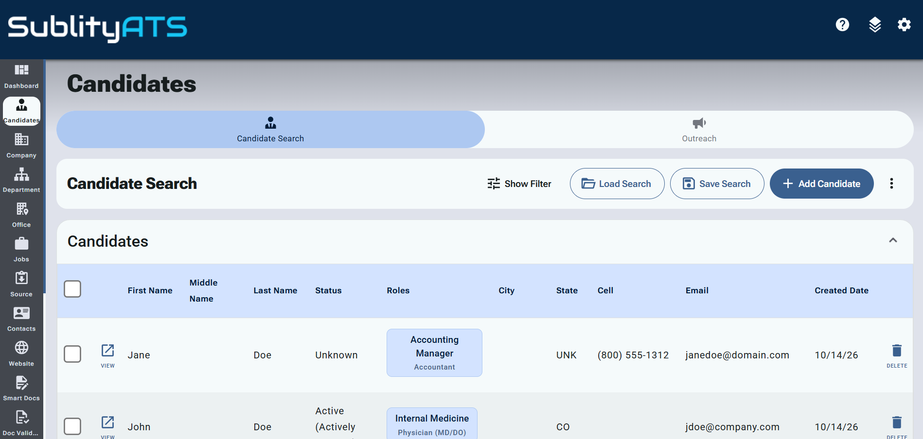This screenshot has width=923, height=439.
Task: Go to Dashboard in the sidebar
Action: click(21, 77)
